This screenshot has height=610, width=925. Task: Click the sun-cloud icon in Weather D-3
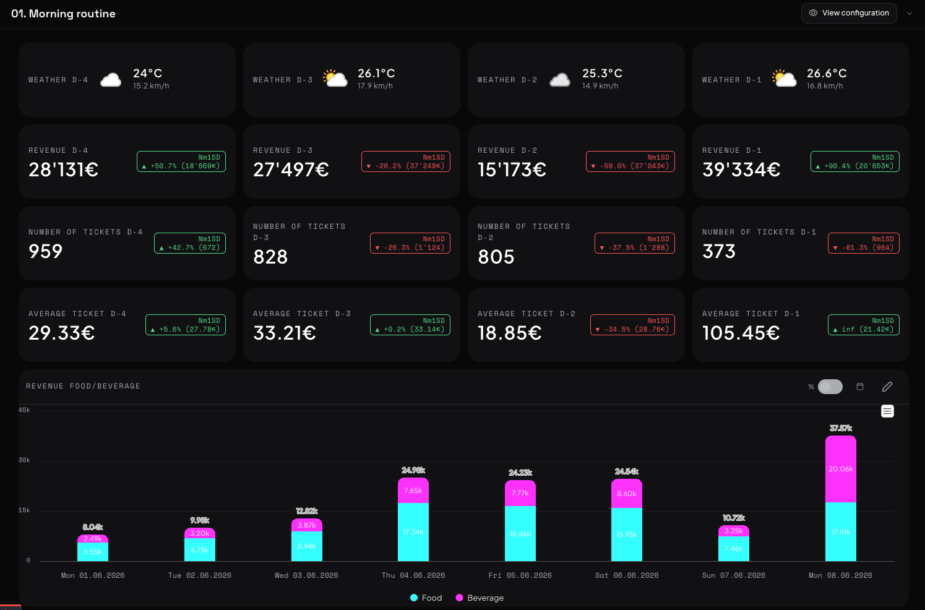click(x=335, y=79)
